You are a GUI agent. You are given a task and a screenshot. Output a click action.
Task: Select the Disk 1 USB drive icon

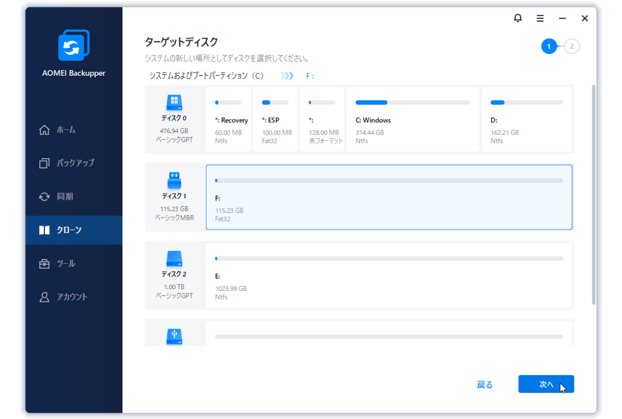(174, 180)
